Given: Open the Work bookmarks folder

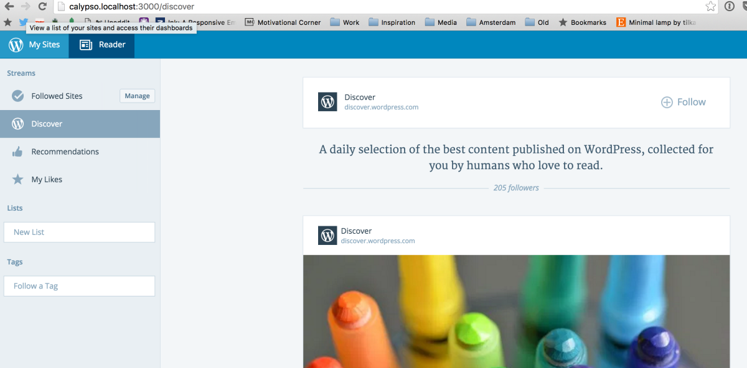Looking at the screenshot, I should point(345,22).
